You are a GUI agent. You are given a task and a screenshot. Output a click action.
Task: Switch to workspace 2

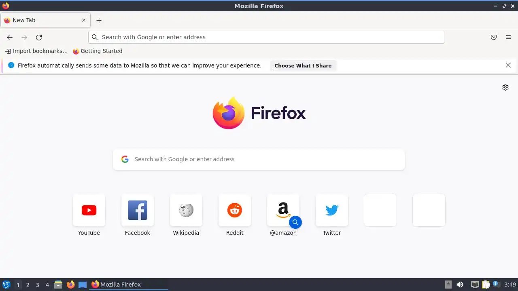(x=28, y=285)
